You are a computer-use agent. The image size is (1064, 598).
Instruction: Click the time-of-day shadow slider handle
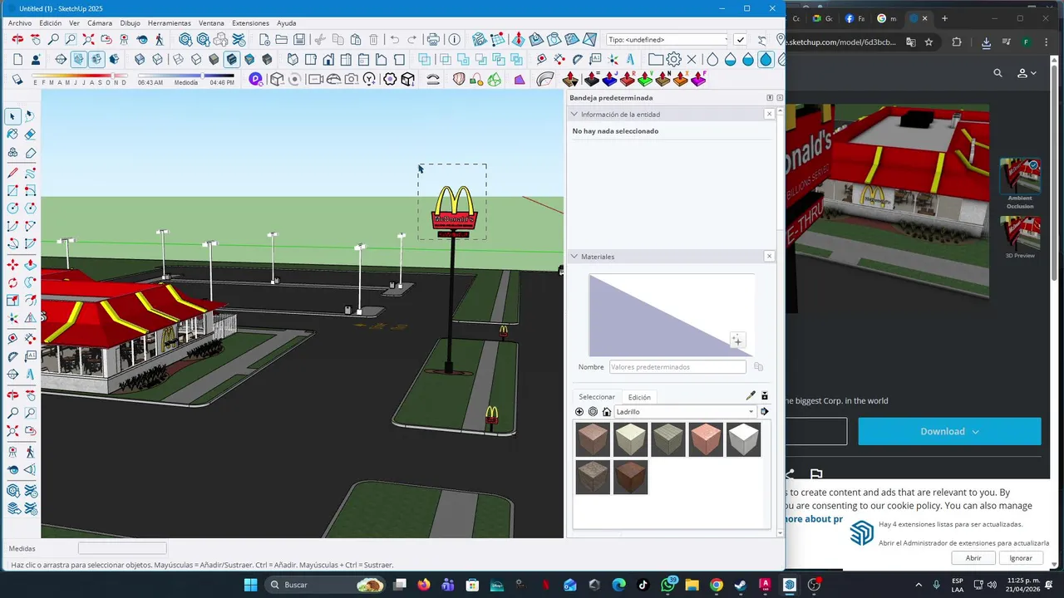click(203, 76)
